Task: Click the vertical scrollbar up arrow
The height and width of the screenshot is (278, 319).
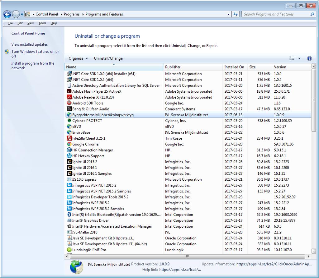Action: [x=314, y=66]
